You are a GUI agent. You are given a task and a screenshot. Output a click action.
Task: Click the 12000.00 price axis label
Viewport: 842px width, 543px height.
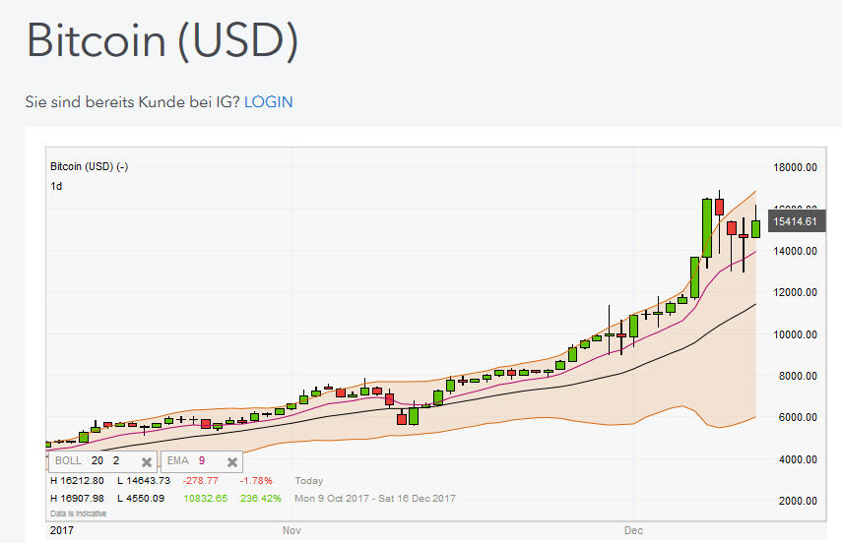796,292
